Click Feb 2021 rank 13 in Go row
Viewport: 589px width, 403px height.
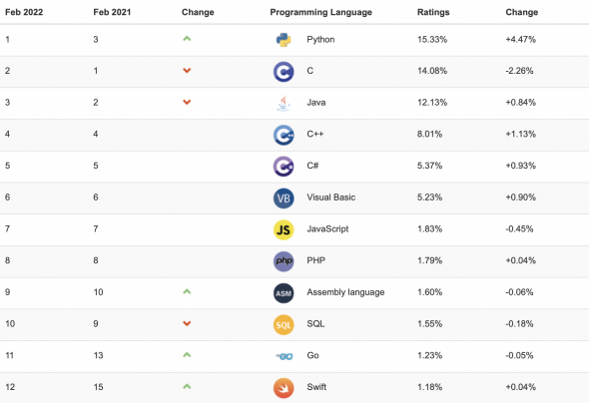click(x=98, y=355)
